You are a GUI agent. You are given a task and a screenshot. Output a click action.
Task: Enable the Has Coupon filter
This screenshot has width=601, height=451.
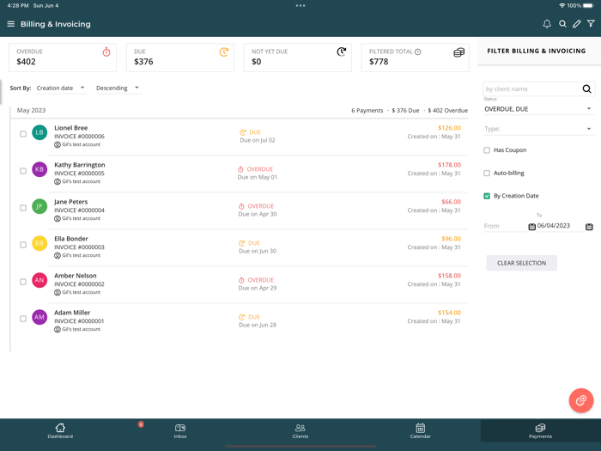[487, 150]
